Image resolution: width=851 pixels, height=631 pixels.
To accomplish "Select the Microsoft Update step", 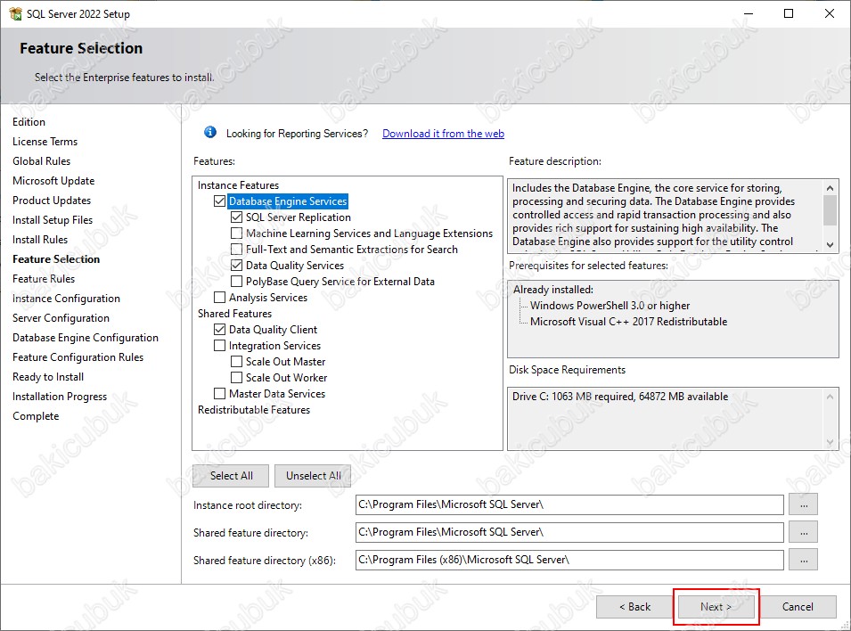I will 53,181.
